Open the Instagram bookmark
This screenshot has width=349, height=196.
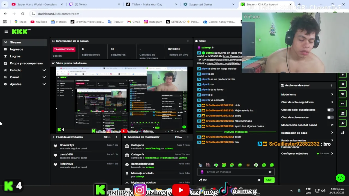153,22
